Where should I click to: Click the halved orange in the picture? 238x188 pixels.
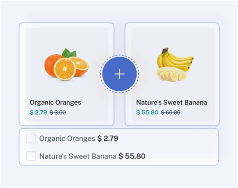tap(65, 69)
